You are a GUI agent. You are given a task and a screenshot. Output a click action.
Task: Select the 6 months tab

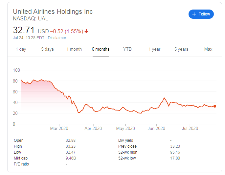click(101, 49)
